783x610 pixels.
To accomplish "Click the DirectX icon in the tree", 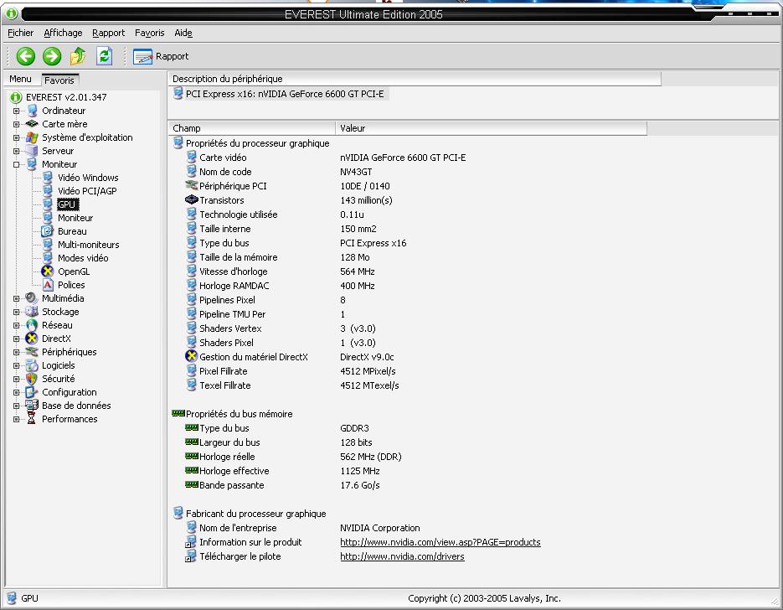I will [32, 339].
